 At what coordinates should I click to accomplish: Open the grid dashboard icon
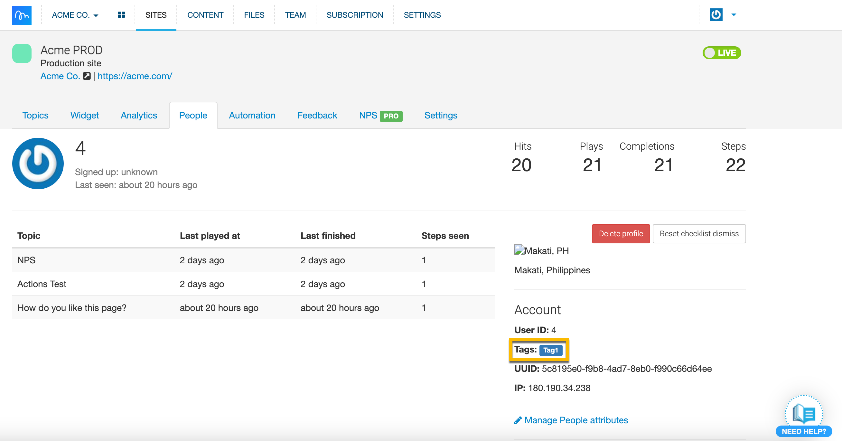tap(121, 15)
